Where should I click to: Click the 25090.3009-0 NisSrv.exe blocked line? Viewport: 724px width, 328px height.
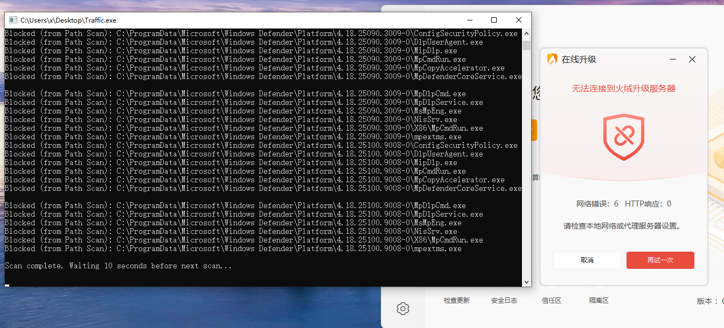point(231,119)
